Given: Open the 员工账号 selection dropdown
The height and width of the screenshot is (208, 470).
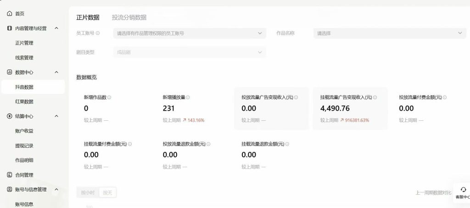Looking at the screenshot, I should [x=190, y=33].
